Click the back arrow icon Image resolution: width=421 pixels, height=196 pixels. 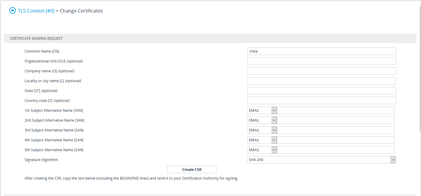[13, 11]
